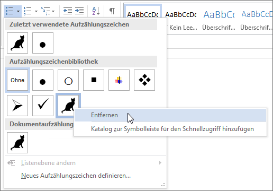Open the Multilevel list dropdown arrow
This screenshot has width=273, height=191.
click(x=53, y=11)
